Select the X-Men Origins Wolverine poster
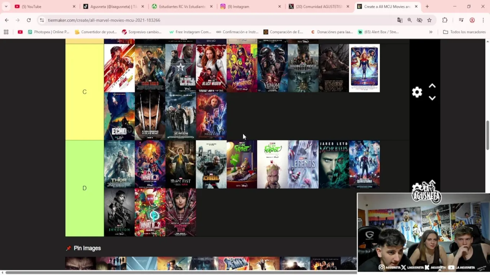The height and width of the screenshot is (275, 490). [150, 116]
